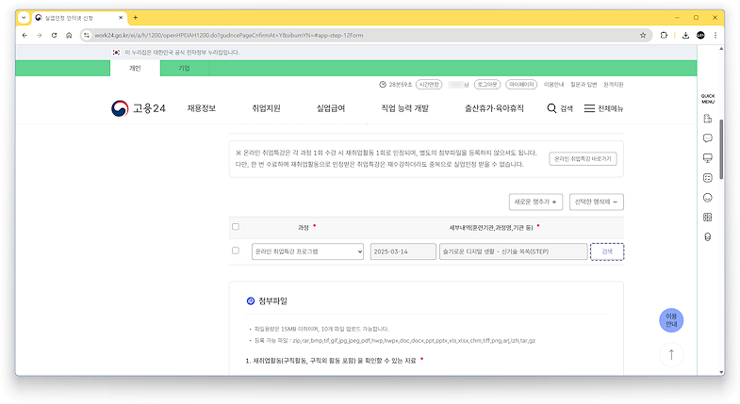Open the 실업급여 menu
Image resolution: width=740 pixels, height=404 pixels.
(x=331, y=108)
